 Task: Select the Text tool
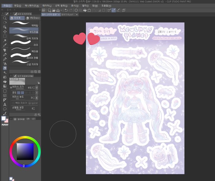pos(5,105)
